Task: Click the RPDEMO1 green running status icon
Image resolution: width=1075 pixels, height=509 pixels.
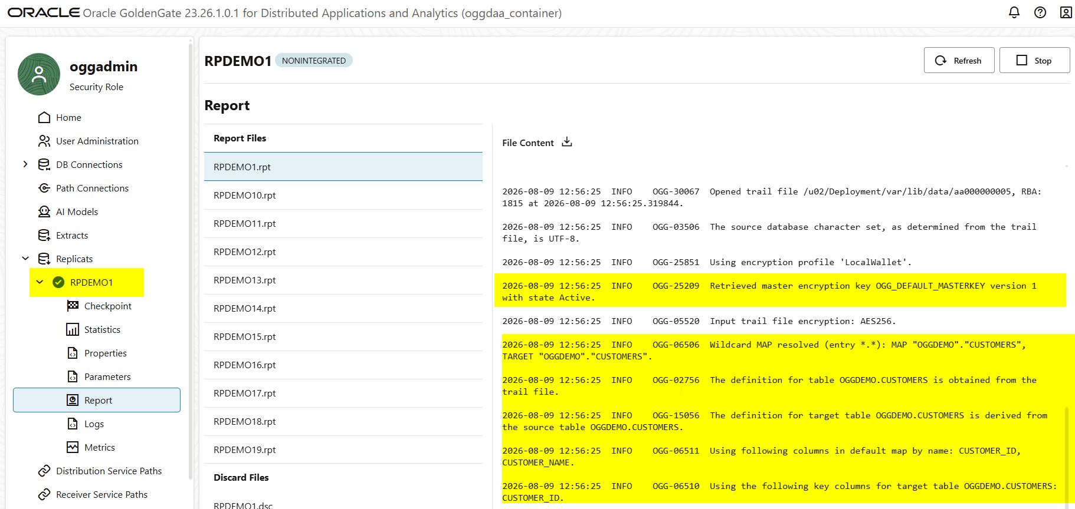Action: click(x=58, y=282)
